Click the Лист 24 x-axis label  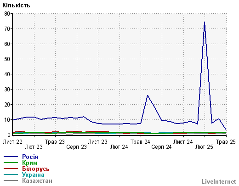(183, 142)
